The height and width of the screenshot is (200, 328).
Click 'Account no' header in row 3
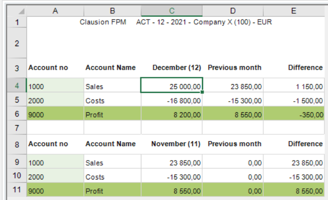click(x=48, y=67)
